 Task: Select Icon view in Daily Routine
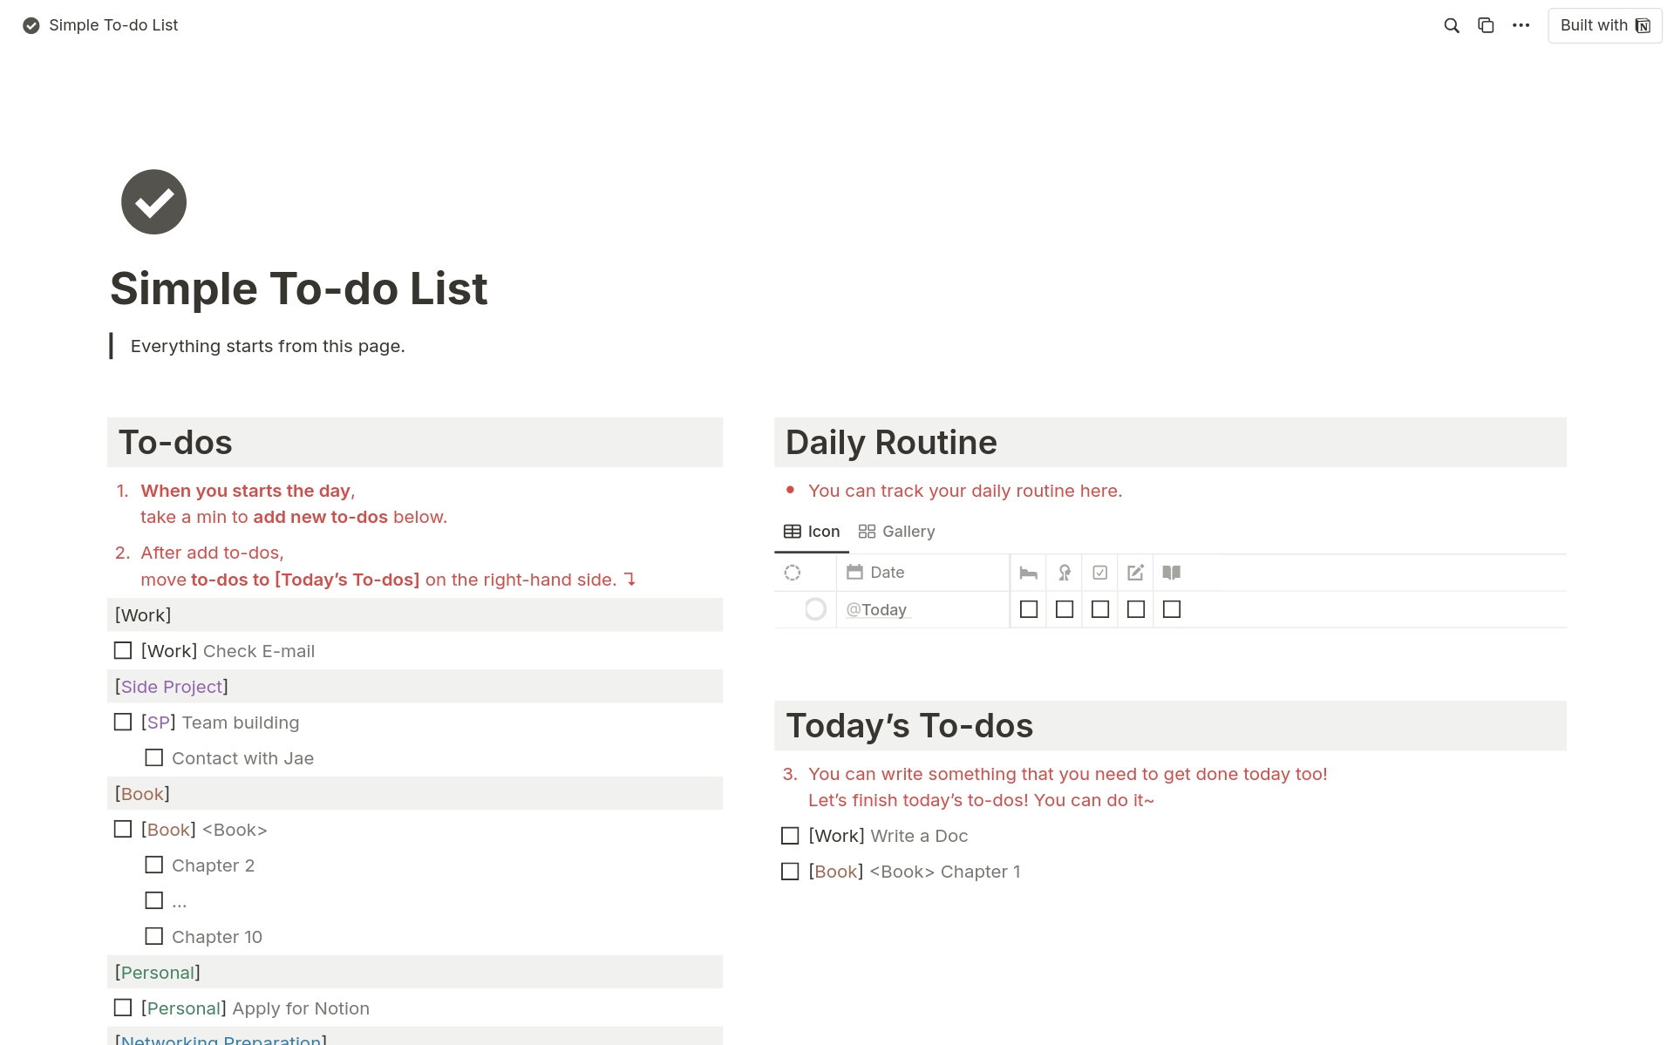[813, 531]
